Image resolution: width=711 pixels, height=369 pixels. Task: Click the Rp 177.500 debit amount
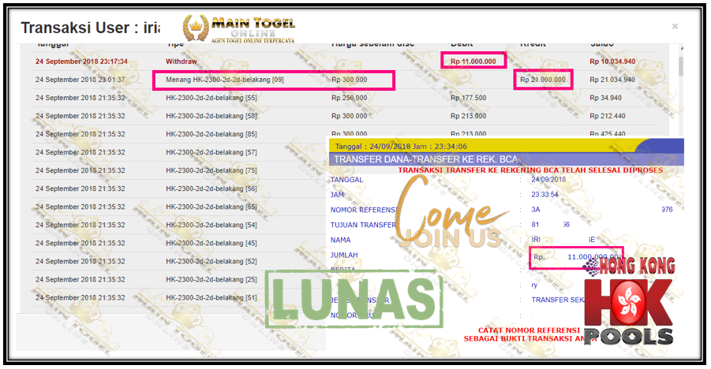(468, 98)
